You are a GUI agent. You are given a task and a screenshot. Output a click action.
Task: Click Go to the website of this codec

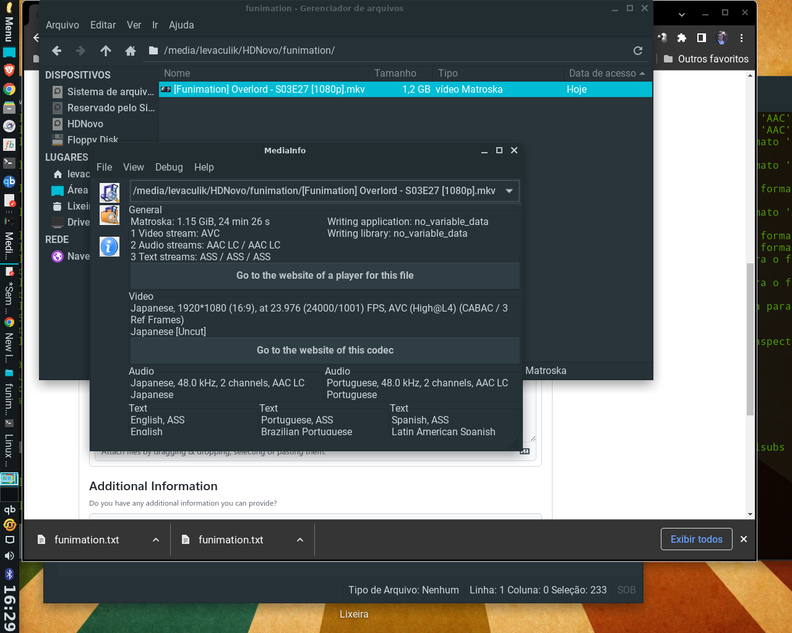(325, 350)
